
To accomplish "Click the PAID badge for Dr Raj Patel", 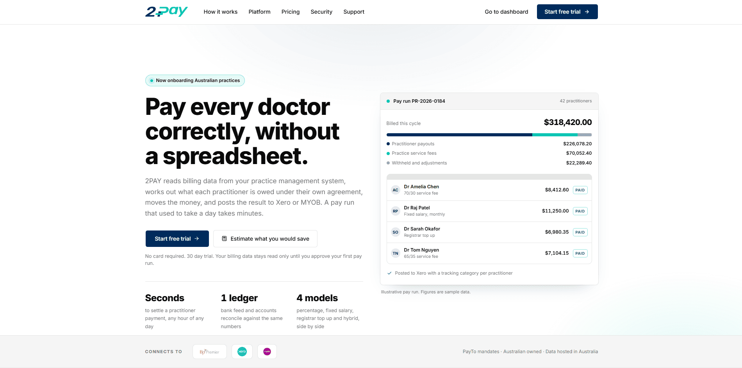I will pos(580,211).
